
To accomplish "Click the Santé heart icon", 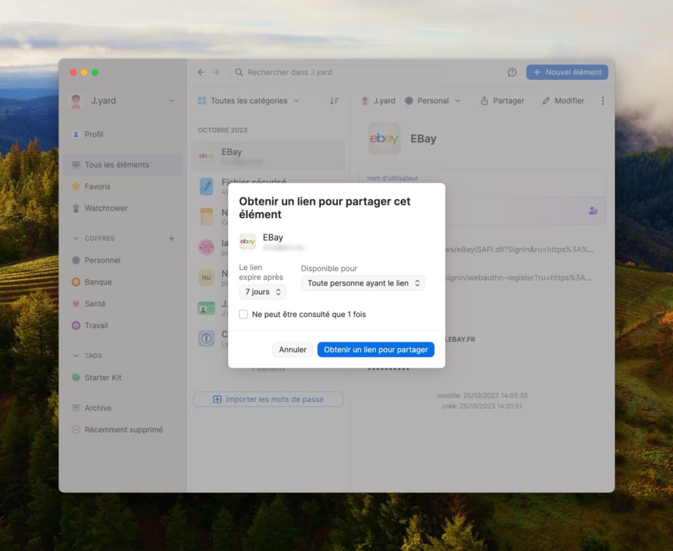I will tap(76, 304).
